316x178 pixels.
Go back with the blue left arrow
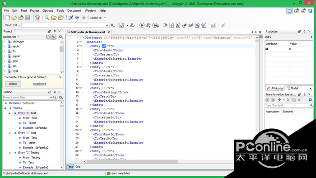coord(77,18)
